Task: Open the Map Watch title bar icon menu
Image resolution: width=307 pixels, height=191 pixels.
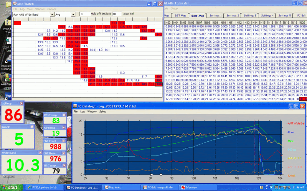Action: click(15, 3)
